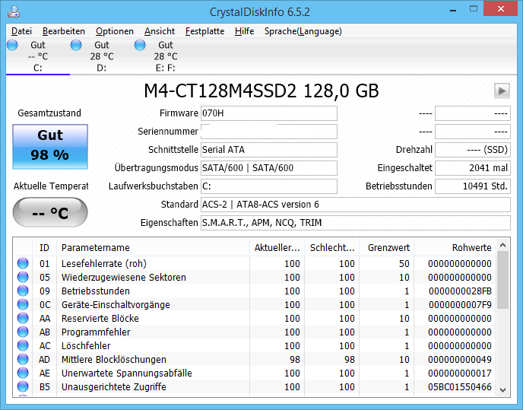Click the -- °C temperature button

50,212
